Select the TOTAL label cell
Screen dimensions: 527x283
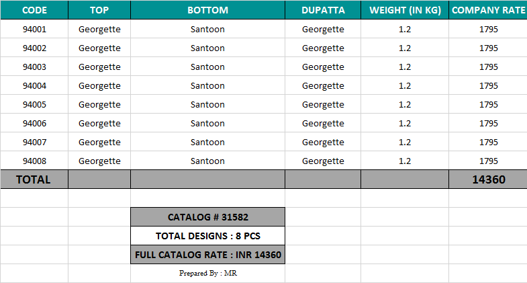[x=34, y=179]
